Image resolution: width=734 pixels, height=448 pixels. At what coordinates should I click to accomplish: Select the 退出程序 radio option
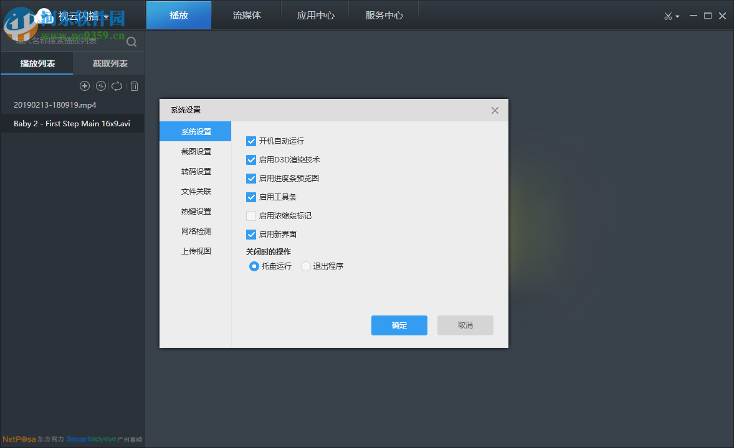[305, 266]
